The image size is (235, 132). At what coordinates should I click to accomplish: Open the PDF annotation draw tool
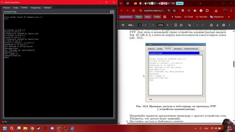[x=189, y=25]
